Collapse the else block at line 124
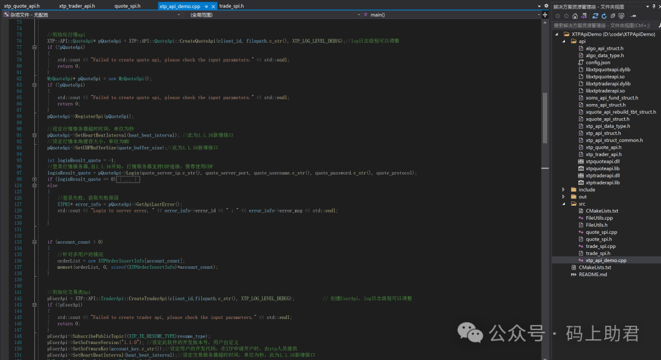This screenshot has height=360, width=661. (x=34, y=186)
